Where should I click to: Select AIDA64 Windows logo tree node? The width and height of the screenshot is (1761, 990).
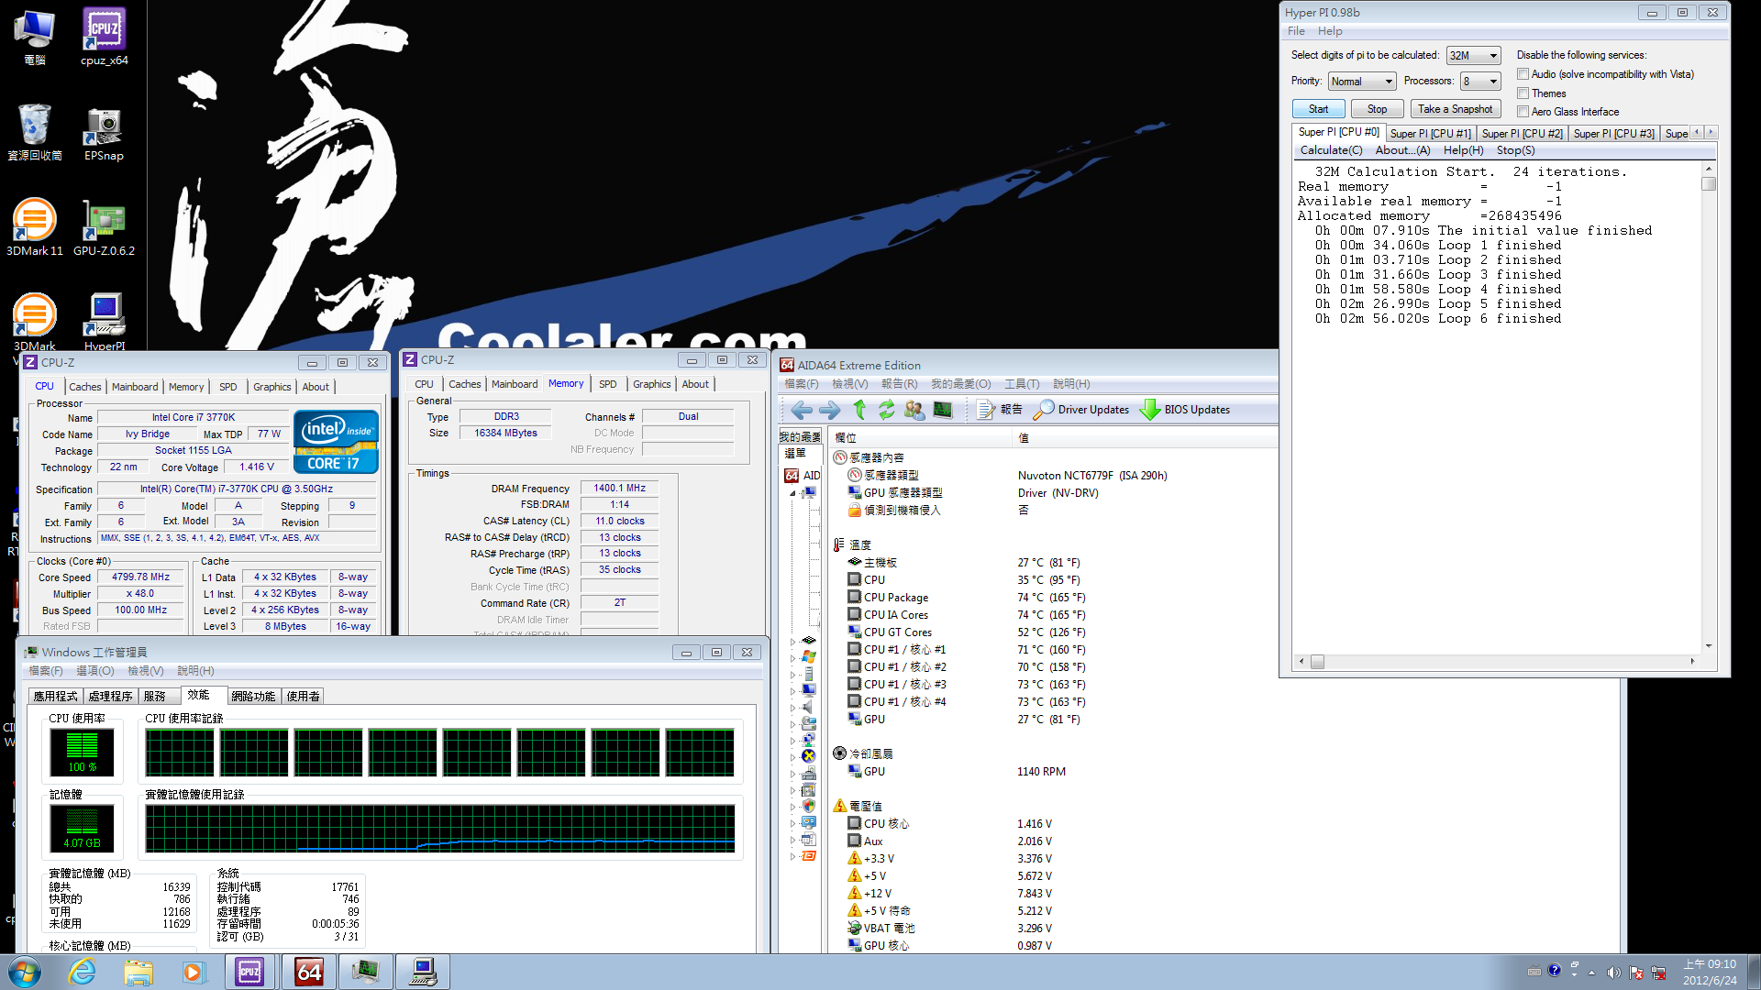[x=808, y=657]
